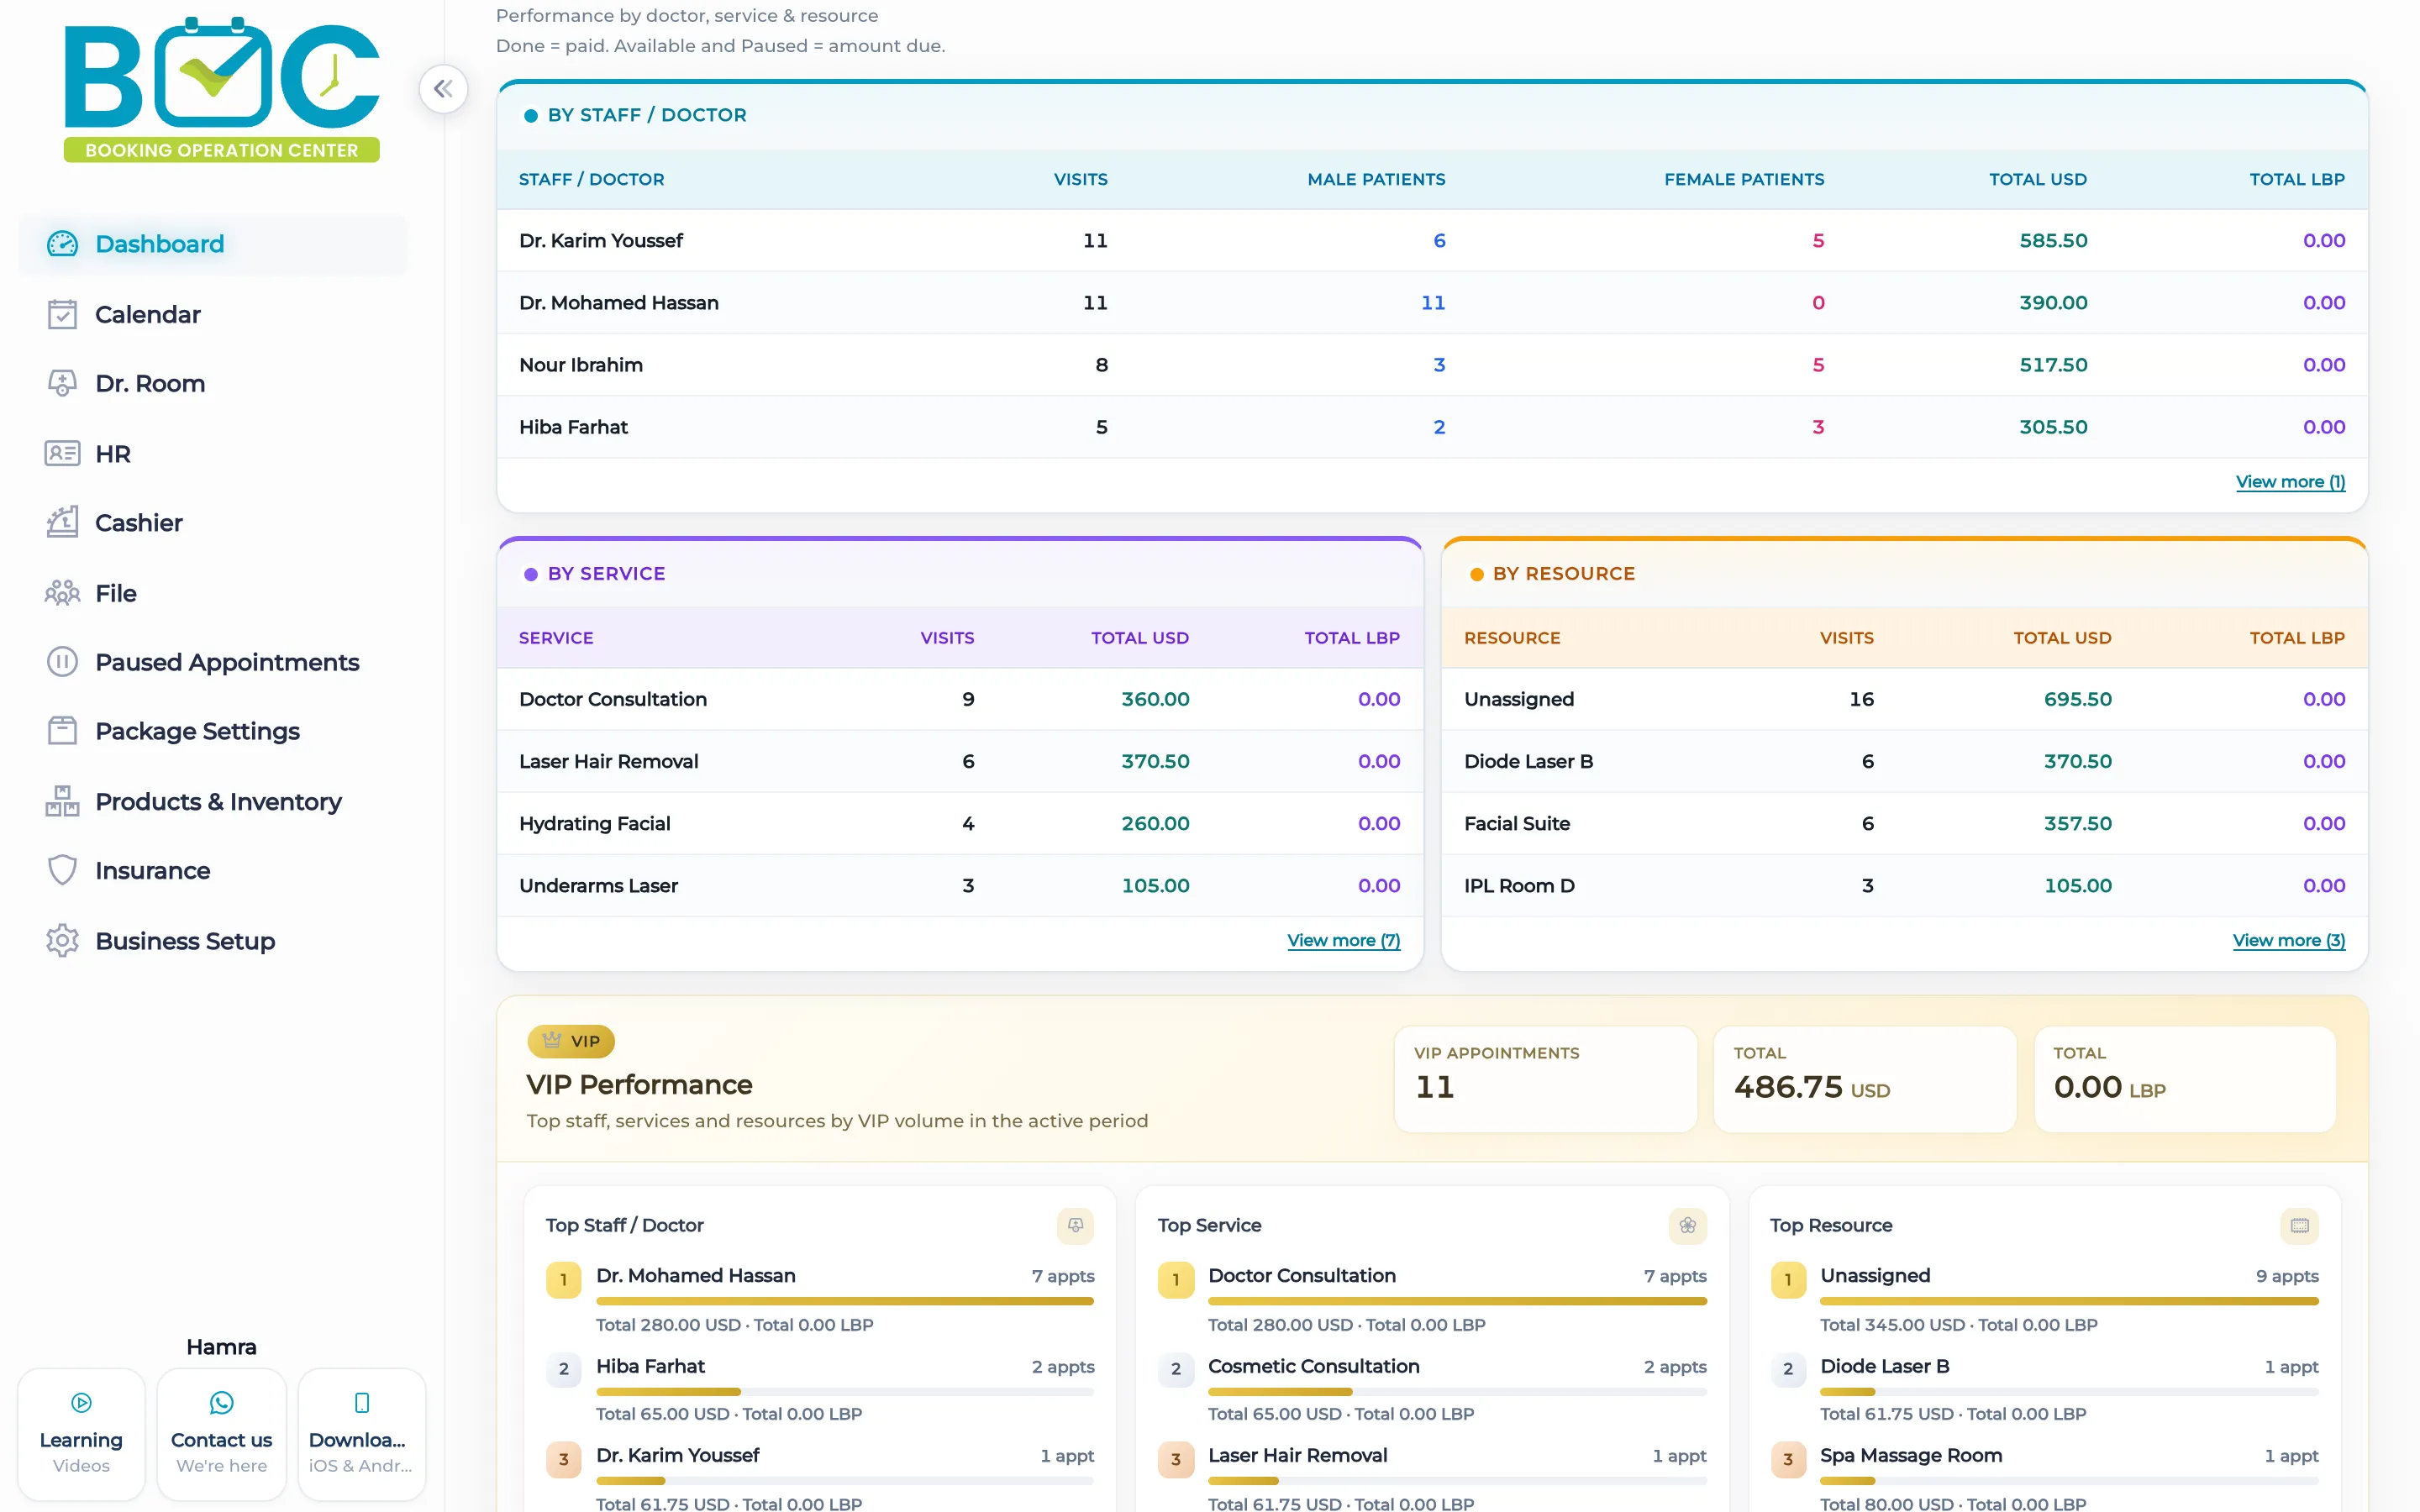Click the Contact us We're here button
The height and width of the screenshot is (1512, 2420).
(222, 1434)
